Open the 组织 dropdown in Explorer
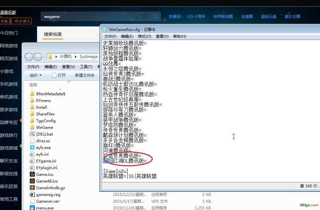The image size is (320, 210). [x=36, y=75]
